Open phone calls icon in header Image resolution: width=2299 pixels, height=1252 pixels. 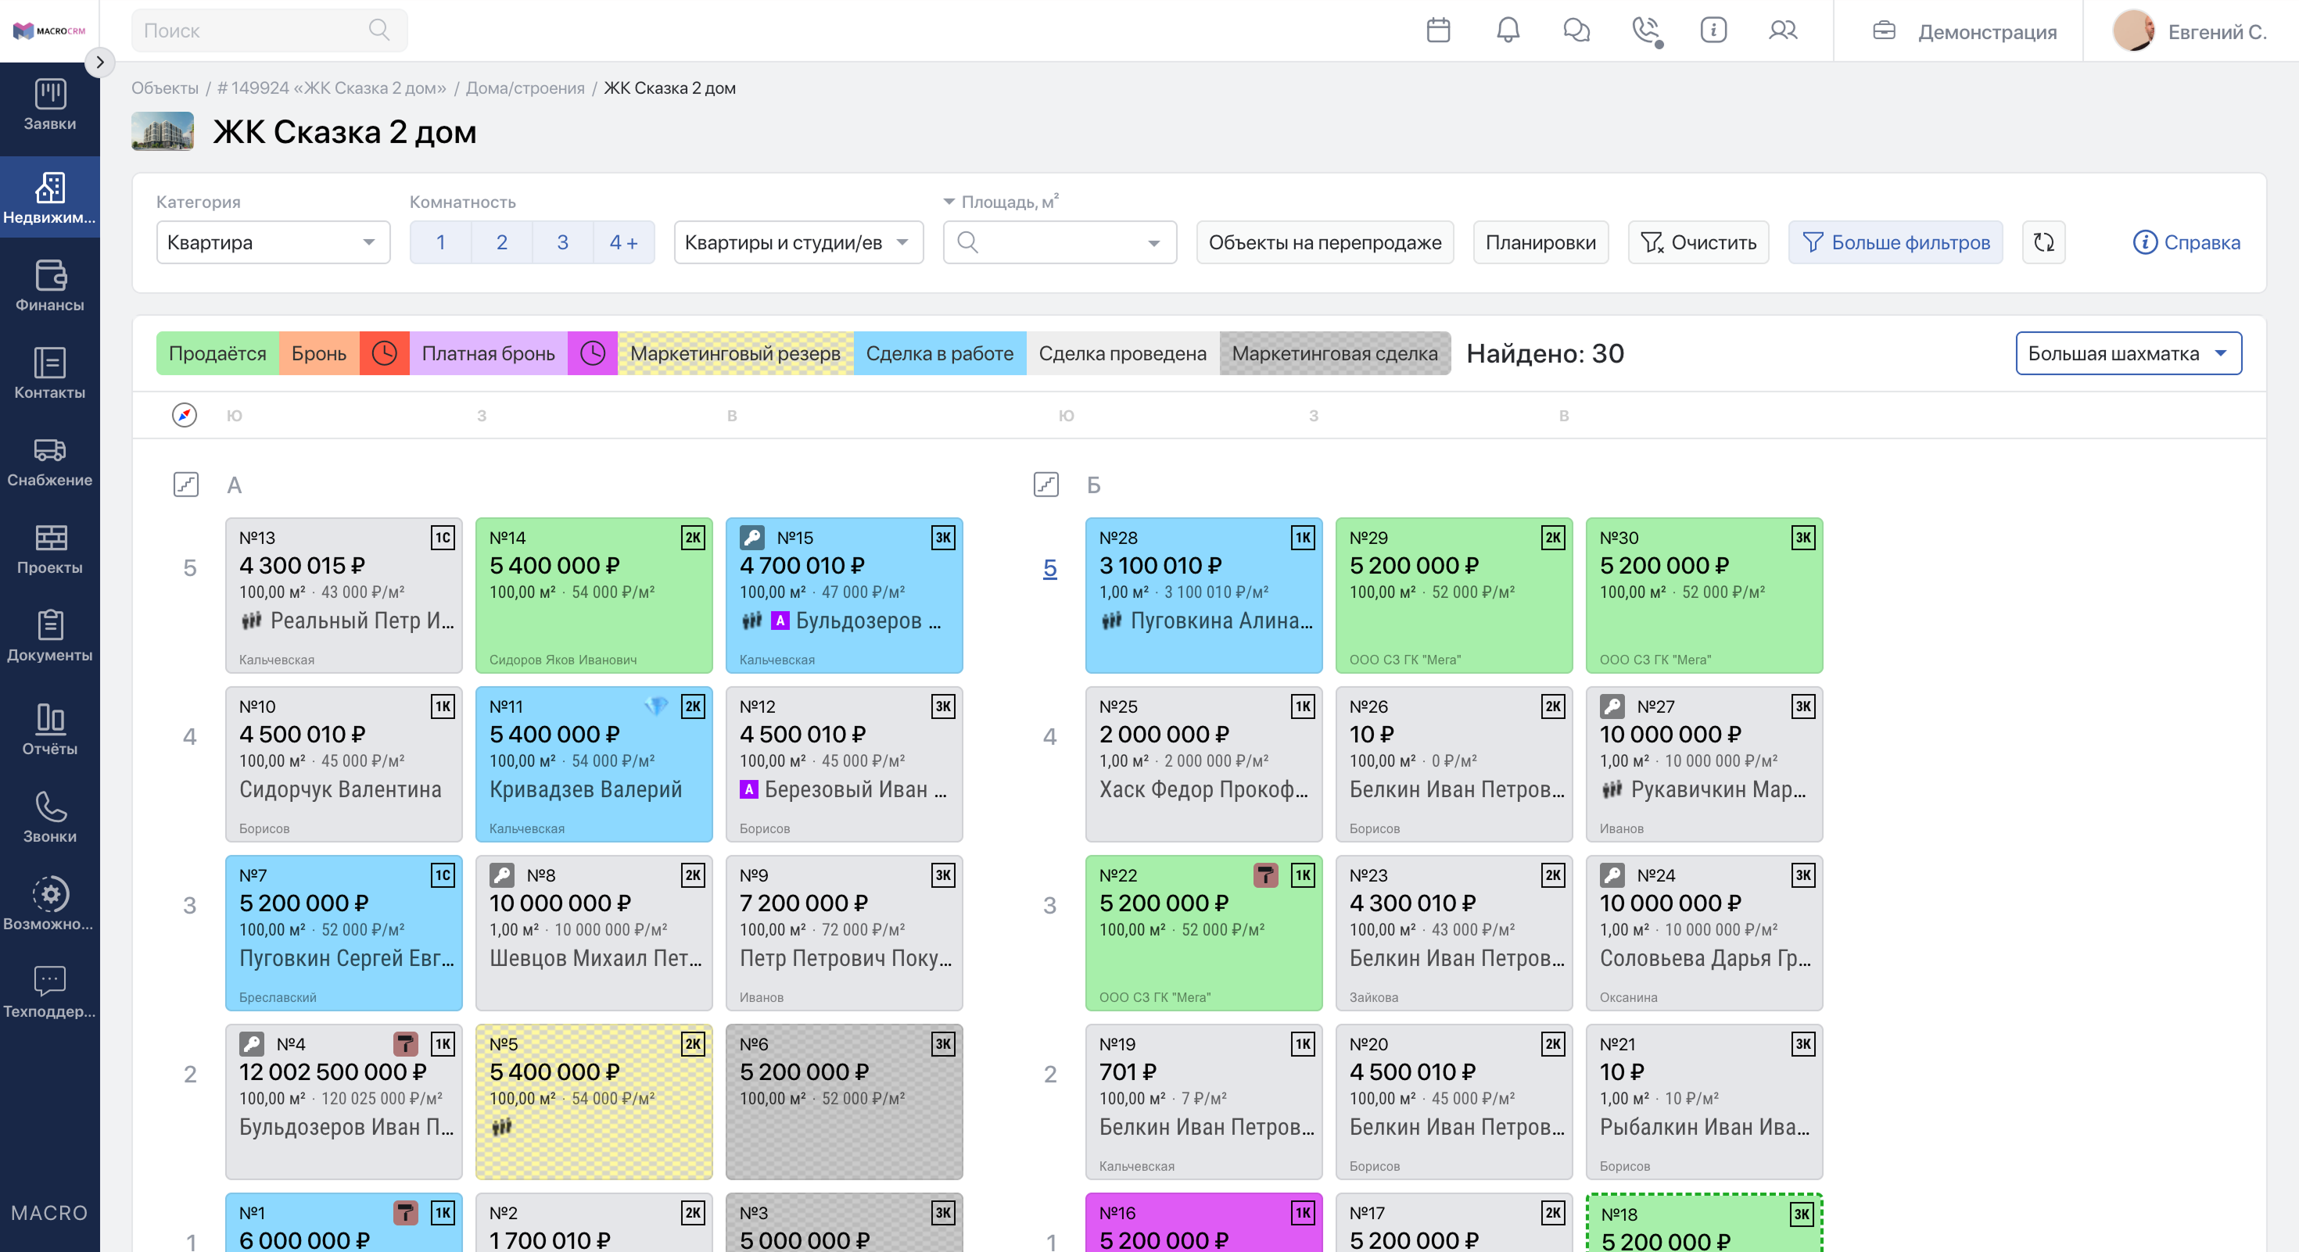[x=1646, y=30]
